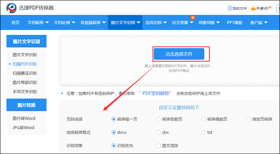Click the 图片转换 sidebar header
The image size is (280, 154).
(x=26, y=105)
